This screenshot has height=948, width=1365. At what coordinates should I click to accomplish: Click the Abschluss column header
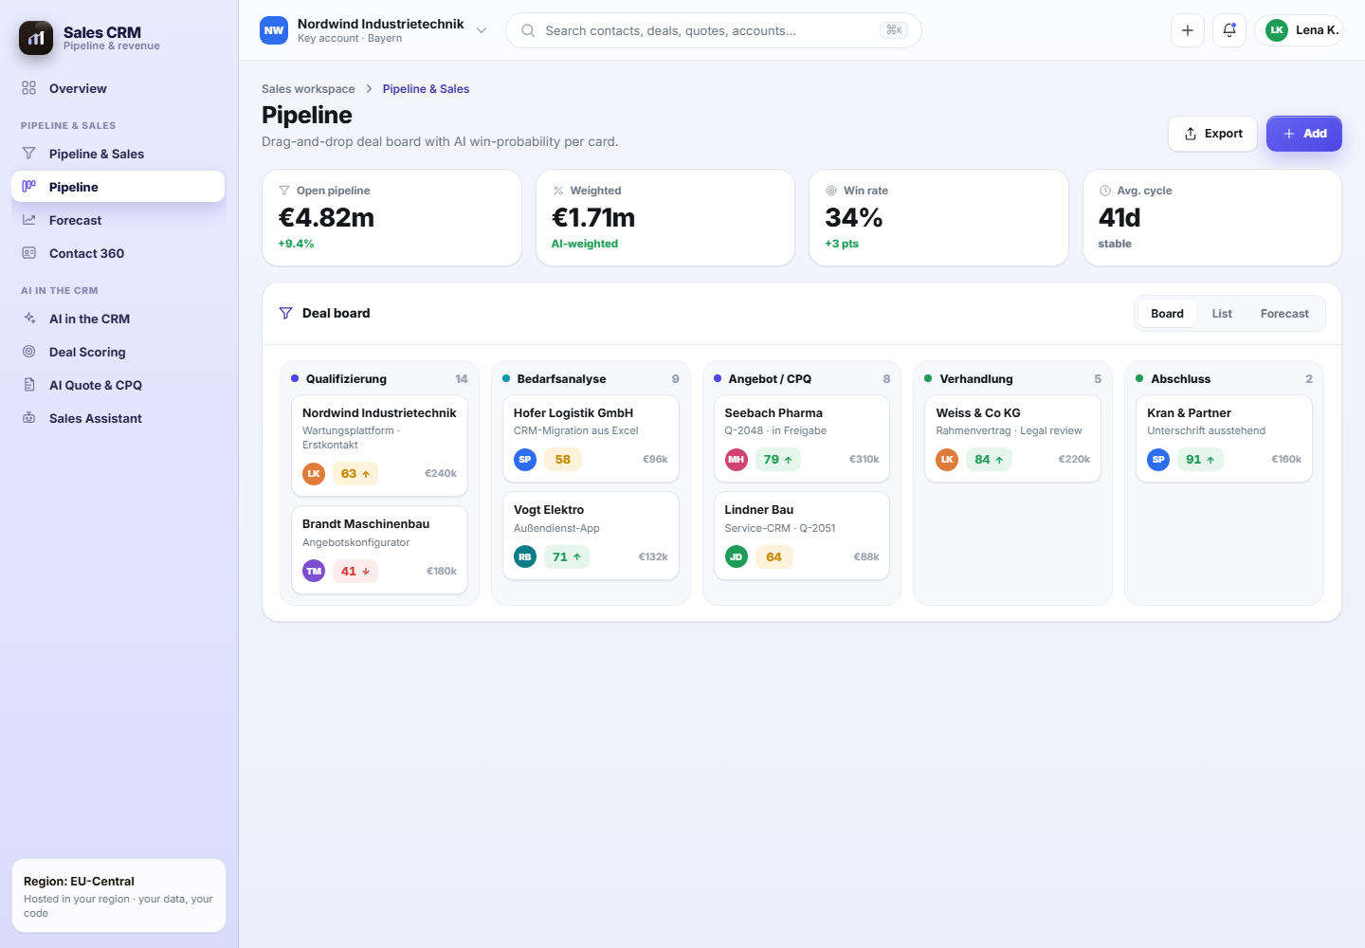(1224, 379)
